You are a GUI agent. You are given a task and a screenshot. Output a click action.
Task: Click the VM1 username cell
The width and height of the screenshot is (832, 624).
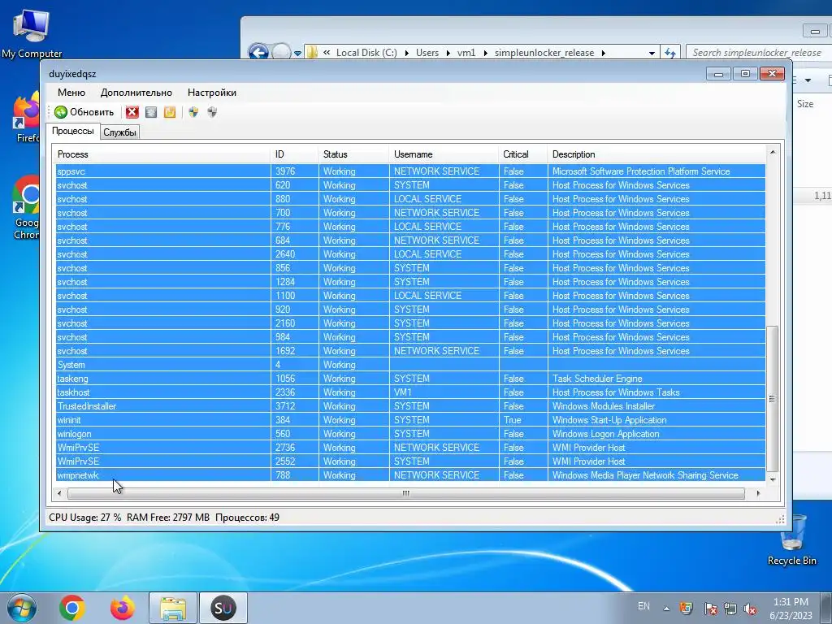pos(403,392)
